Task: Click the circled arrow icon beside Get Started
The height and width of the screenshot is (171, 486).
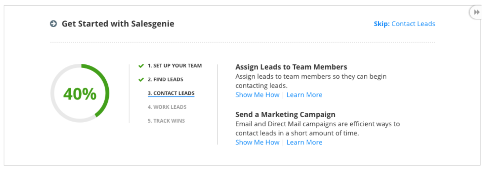Action: pos(53,24)
